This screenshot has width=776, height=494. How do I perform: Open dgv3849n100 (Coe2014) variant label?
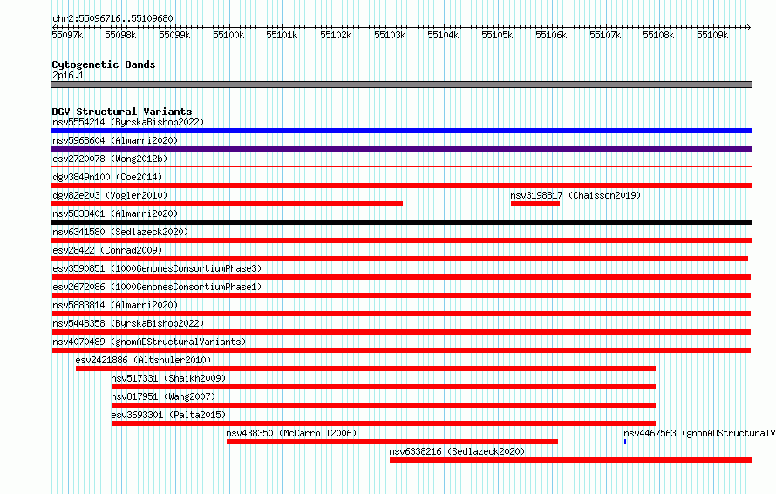(107, 177)
